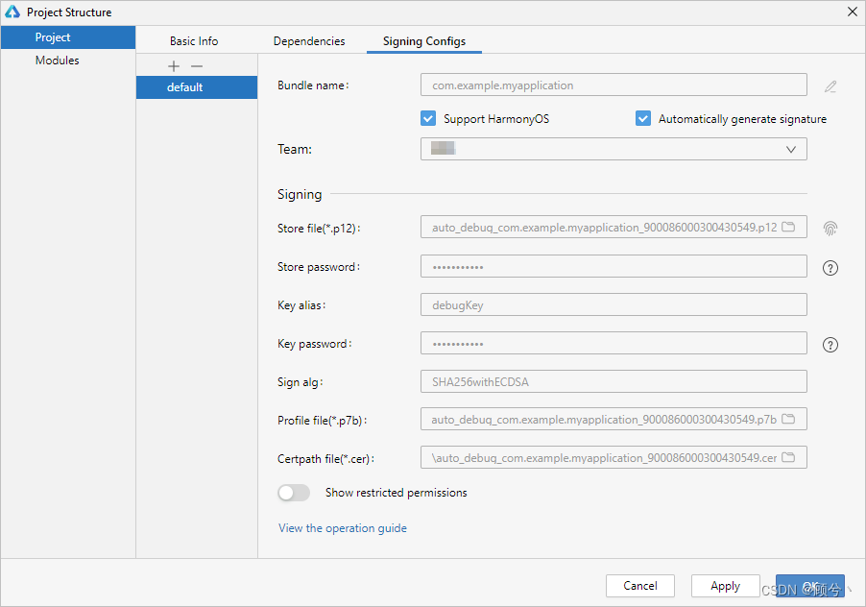Image resolution: width=866 pixels, height=607 pixels.
Task: Click the Signing section heading
Action: point(300,194)
